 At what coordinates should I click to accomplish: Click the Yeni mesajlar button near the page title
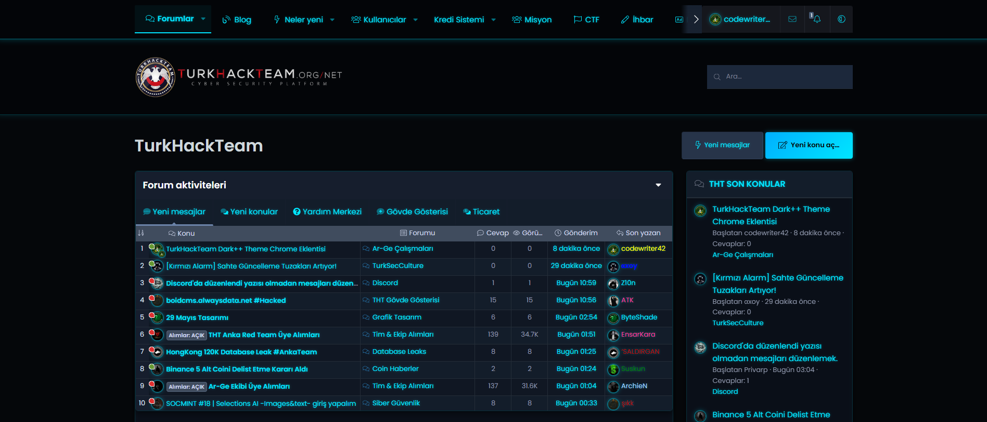pyautogui.click(x=722, y=145)
